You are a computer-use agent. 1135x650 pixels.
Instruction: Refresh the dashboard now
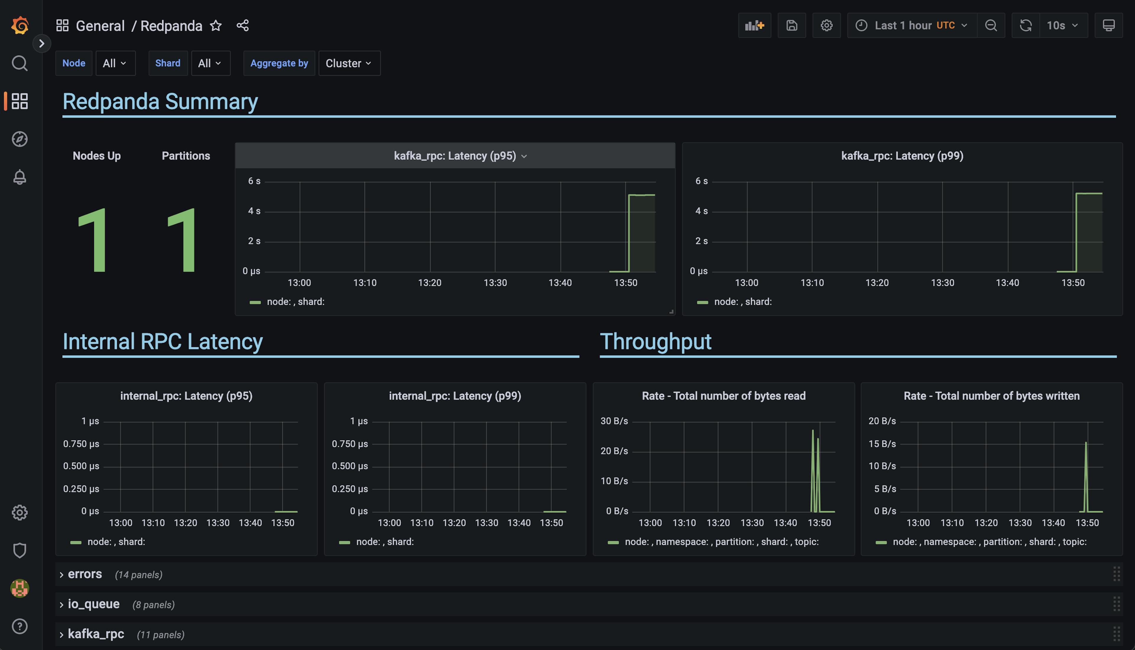point(1026,25)
